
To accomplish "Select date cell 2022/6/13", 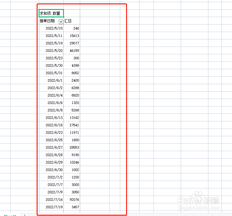I will (51, 118).
